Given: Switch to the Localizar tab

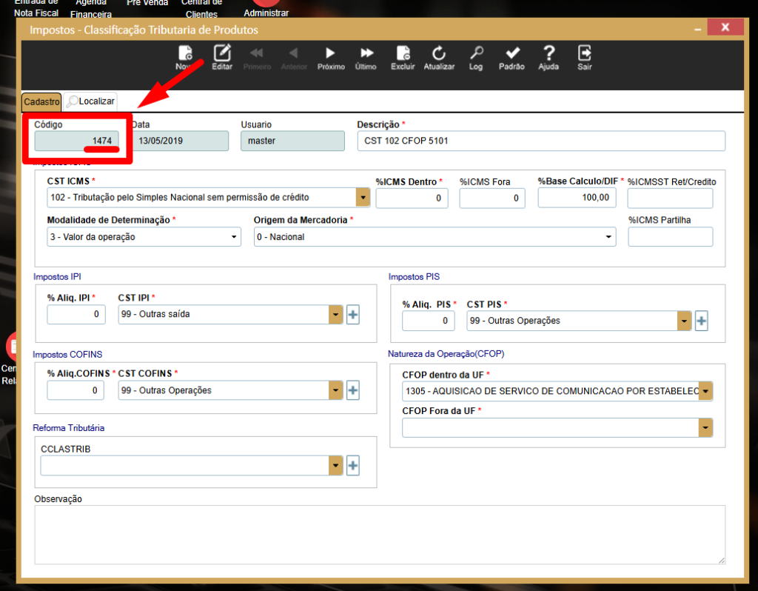Looking at the screenshot, I should click(x=90, y=101).
